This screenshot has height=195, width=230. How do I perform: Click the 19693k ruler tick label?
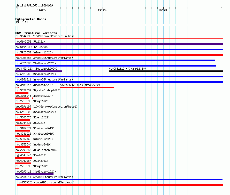pos(102,10)
